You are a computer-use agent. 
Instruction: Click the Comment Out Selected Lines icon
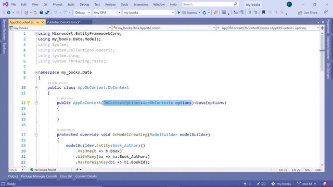(250, 12)
